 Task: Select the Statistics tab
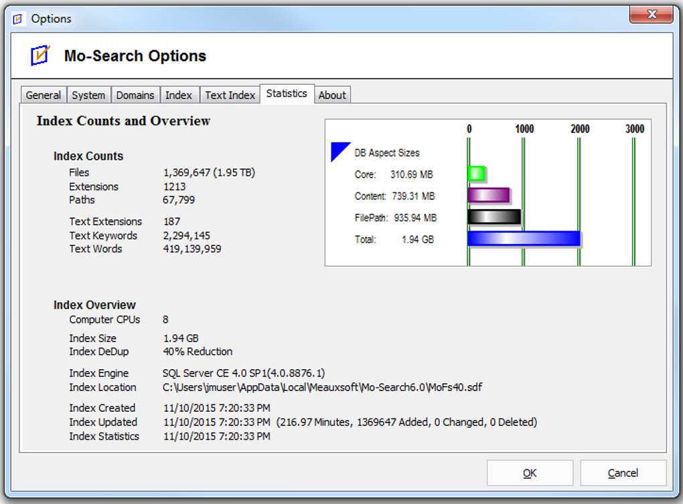coord(287,94)
